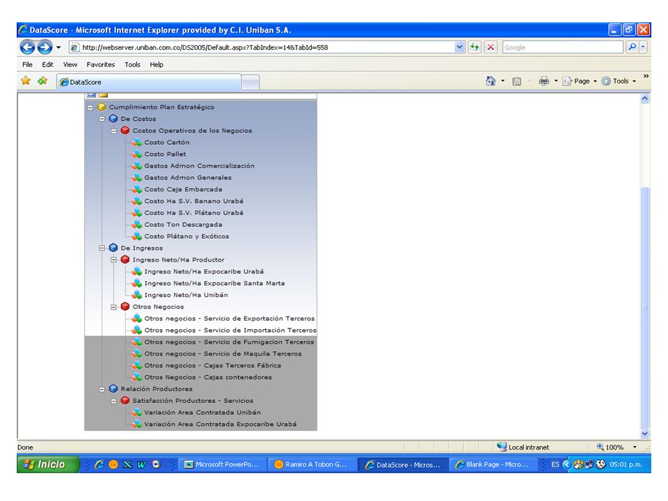Select Costo Ton Descargada item
Image resolution: width=668 pixels, height=501 pixels.
(183, 225)
